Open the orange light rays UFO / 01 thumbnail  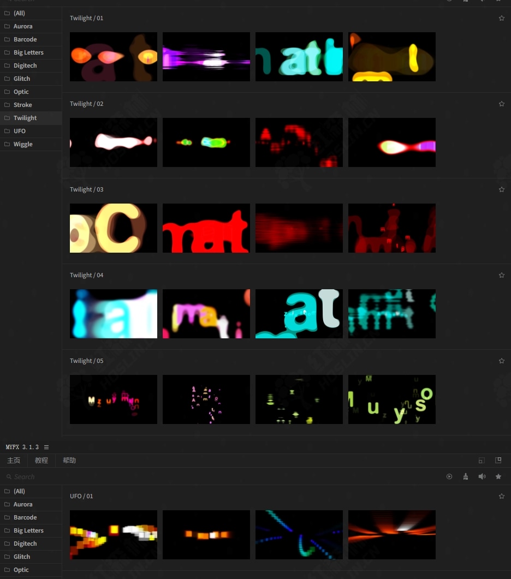point(391,535)
